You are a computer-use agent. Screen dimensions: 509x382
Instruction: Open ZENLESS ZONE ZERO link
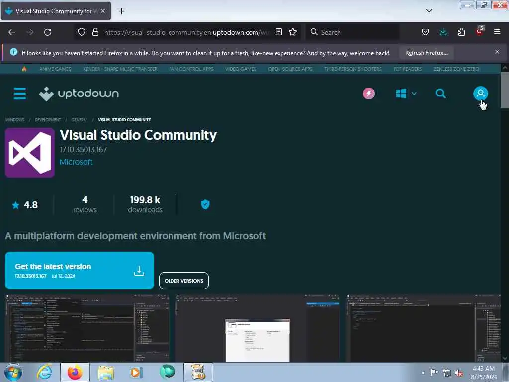coord(456,69)
